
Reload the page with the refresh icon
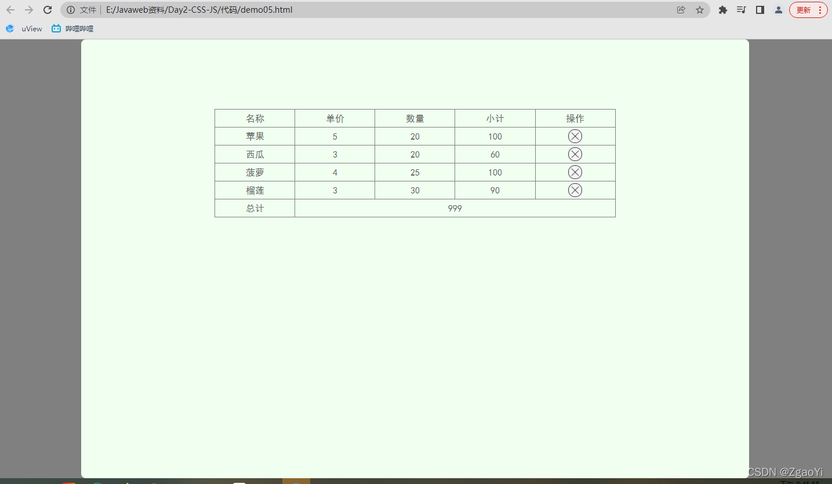click(x=48, y=10)
